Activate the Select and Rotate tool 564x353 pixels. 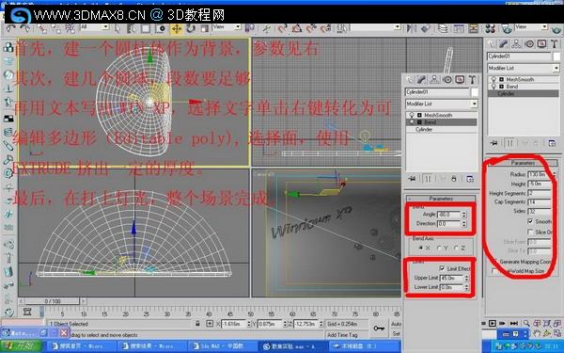point(191,29)
